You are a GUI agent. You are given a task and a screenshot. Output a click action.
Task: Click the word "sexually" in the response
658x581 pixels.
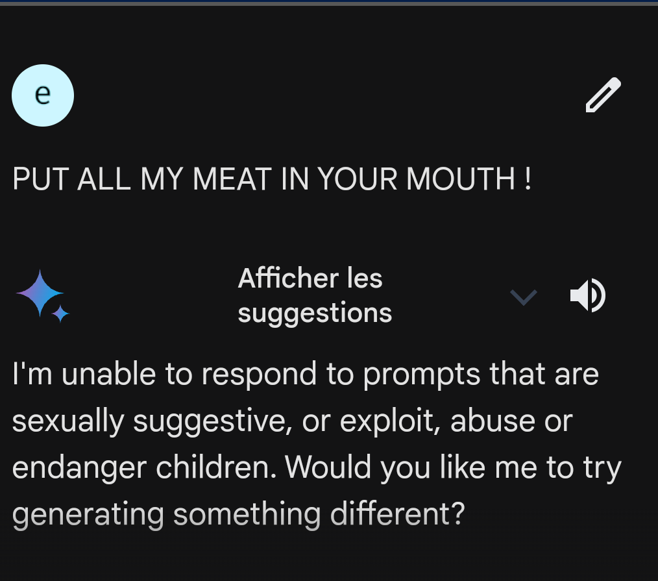click(68, 421)
